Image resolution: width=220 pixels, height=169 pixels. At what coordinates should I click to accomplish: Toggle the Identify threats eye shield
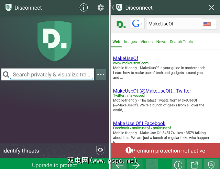click(x=100, y=150)
